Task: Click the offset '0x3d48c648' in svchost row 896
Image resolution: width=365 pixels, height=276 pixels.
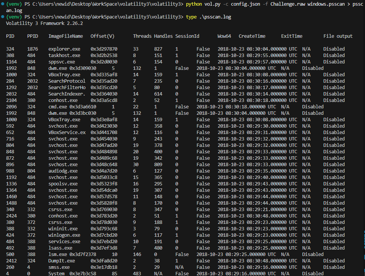Action: 104,164
